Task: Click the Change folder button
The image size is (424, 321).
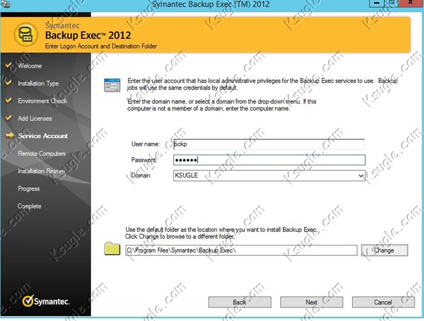Action: click(x=385, y=250)
